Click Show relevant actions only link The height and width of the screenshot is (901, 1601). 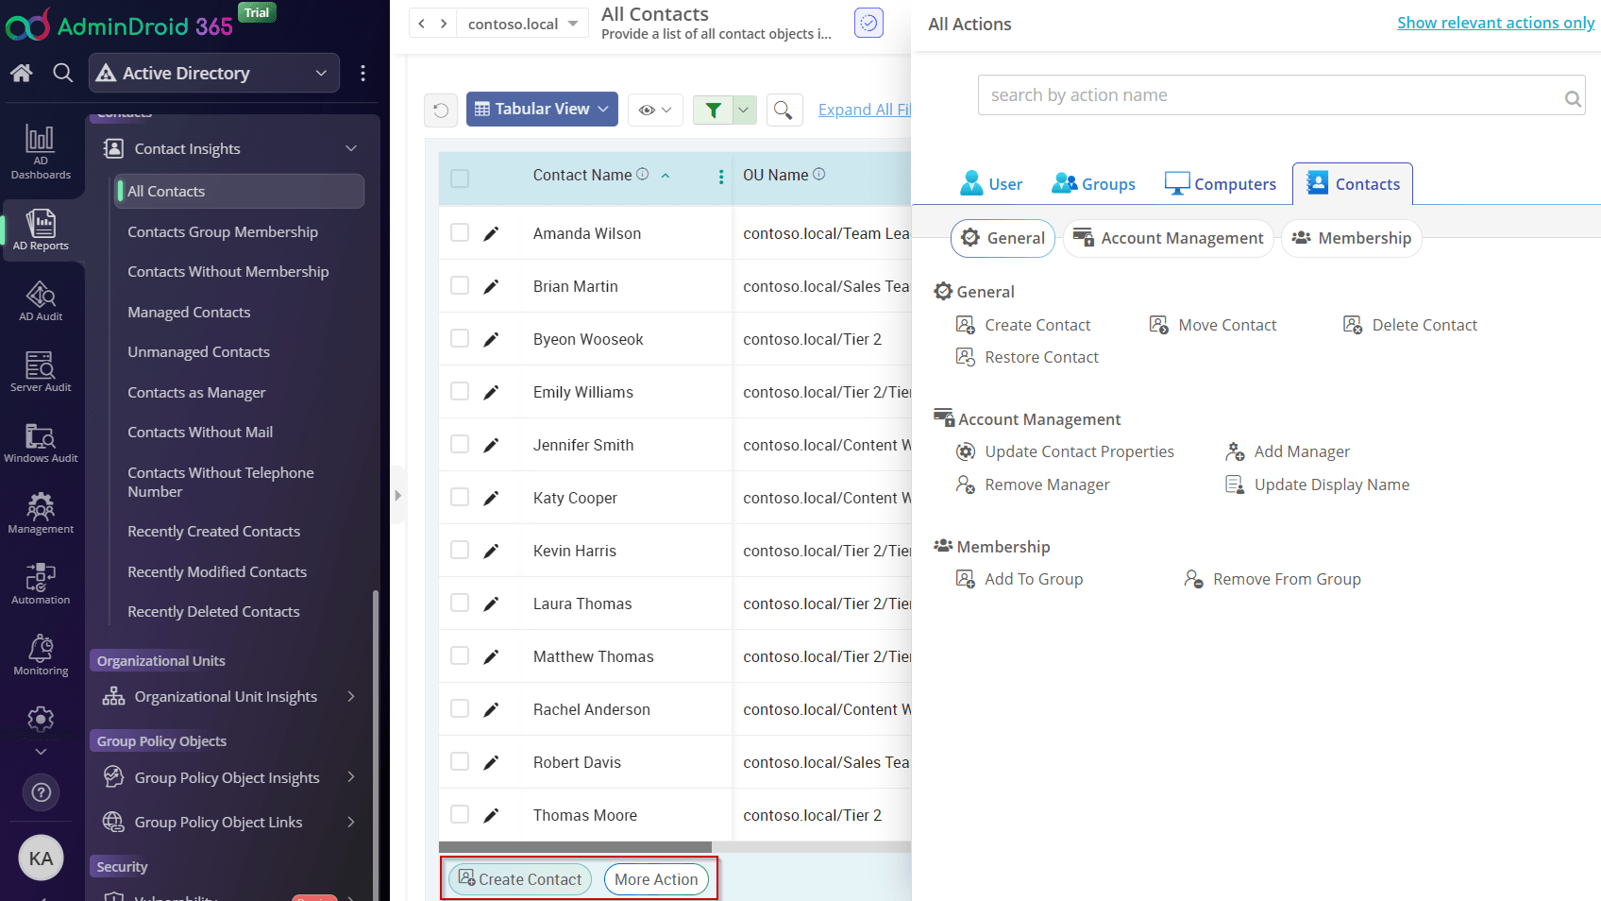click(1495, 23)
